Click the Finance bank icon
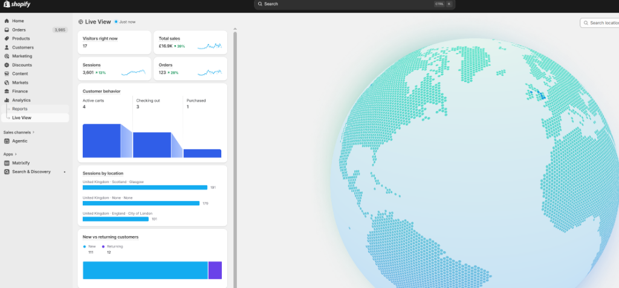 [7, 91]
